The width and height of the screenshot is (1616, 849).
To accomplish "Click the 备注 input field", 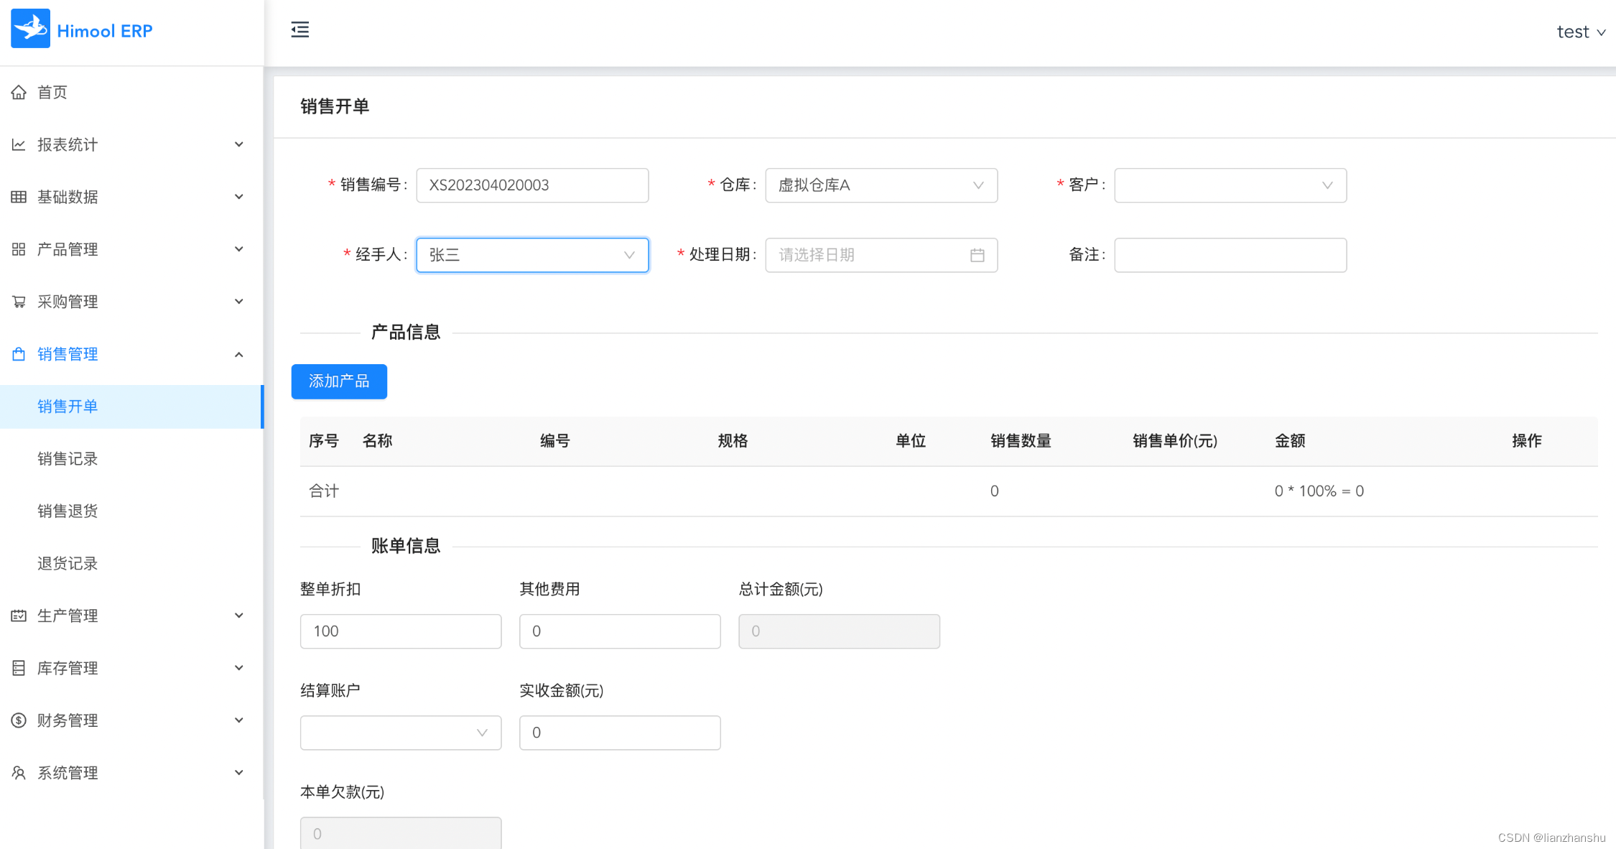I will pyautogui.click(x=1230, y=255).
